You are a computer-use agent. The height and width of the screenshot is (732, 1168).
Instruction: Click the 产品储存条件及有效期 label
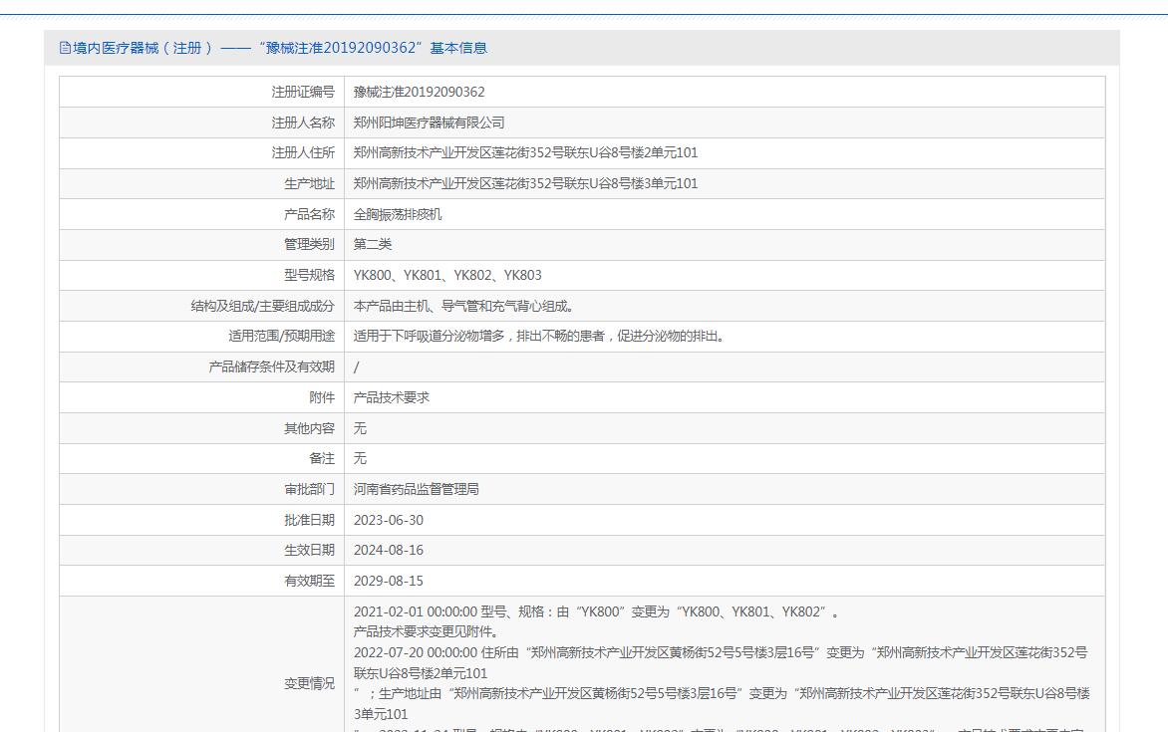(271, 366)
